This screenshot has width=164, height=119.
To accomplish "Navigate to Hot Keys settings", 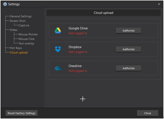I will pos(16,48).
